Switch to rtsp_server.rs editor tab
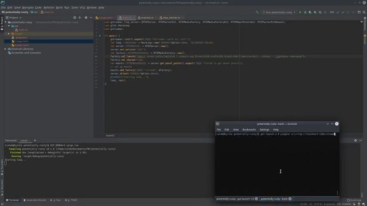The height and width of the screenshot is (206, 367). [x=171, y=18]
